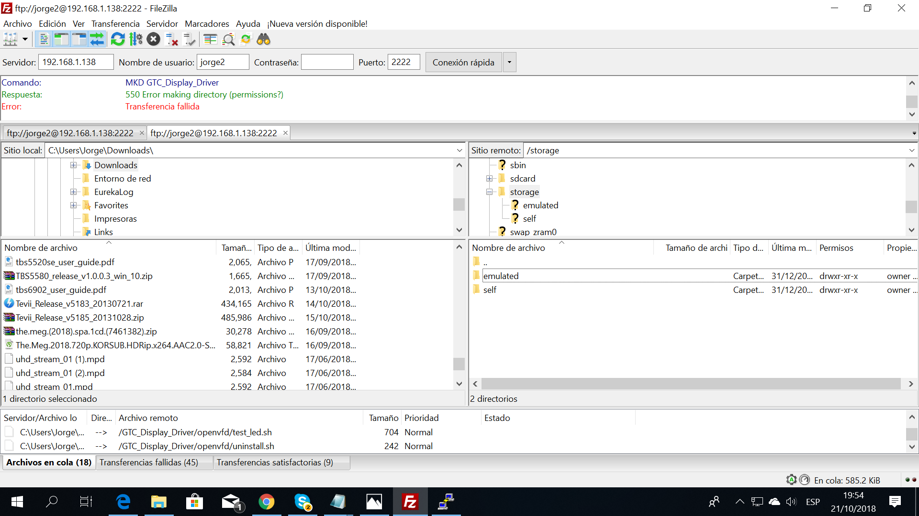Click the Conexión rápida button
The height and width of the screenshot is (516, 919).
(x=463, y=62)
